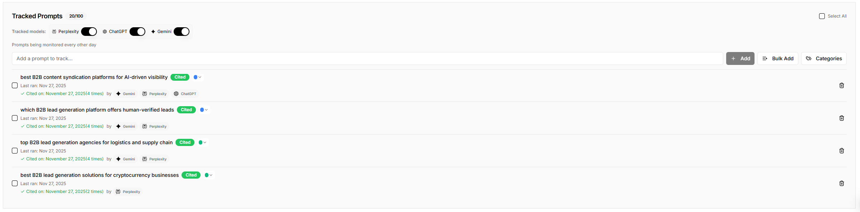Turn off ChatGPT model tracking
860x212 pixels.
[x=137, y=32]
